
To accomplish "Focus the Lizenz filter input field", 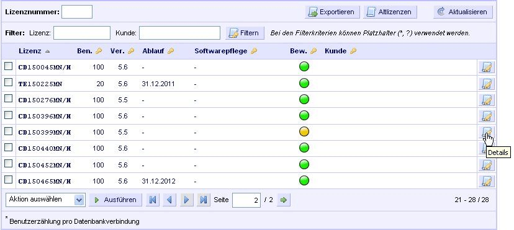I will coord(82,33).
